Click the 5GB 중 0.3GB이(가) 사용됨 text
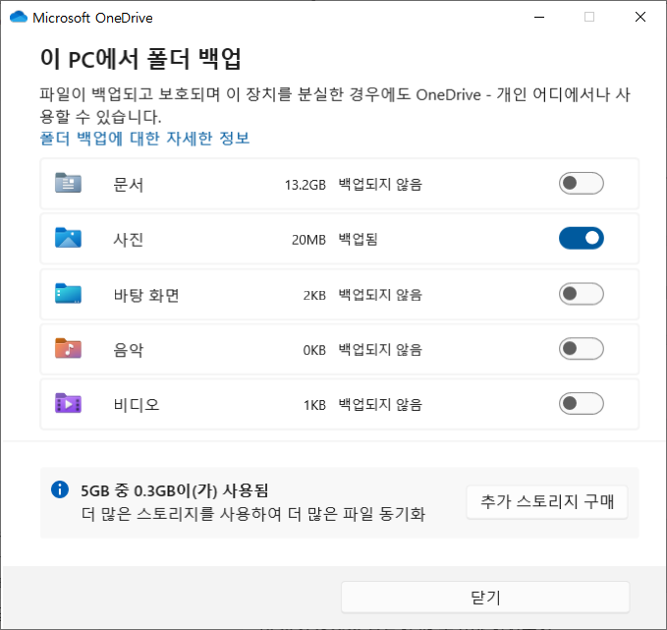Viewport: 667px width, 630px height. pyautogui.click(x=175, y=490)
